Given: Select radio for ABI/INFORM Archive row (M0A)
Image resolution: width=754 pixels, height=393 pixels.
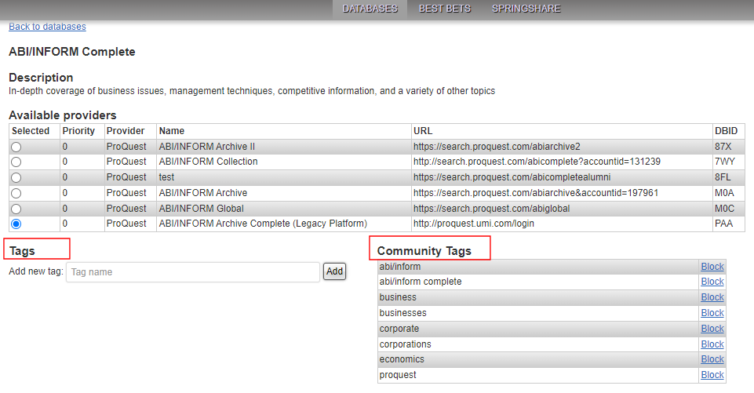Looking at the screenshot, I should (x=16, y=194).
